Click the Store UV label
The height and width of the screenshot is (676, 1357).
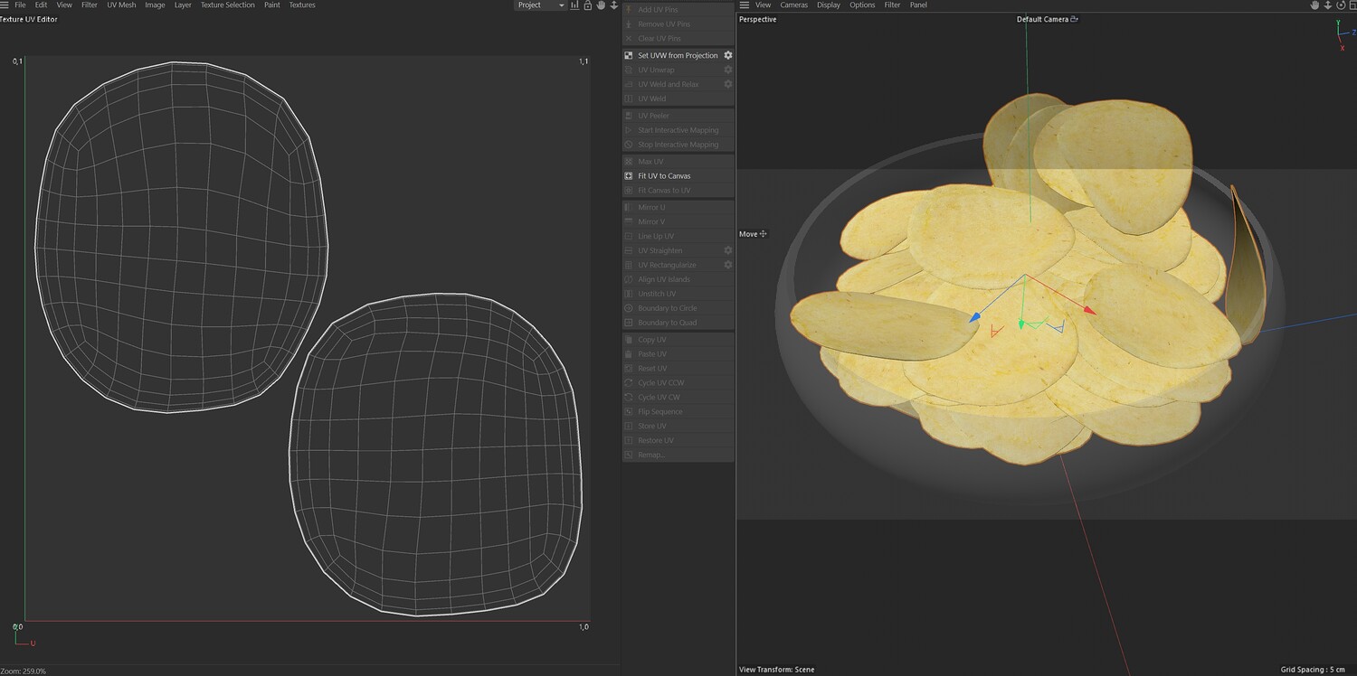(x=652, y=427)
